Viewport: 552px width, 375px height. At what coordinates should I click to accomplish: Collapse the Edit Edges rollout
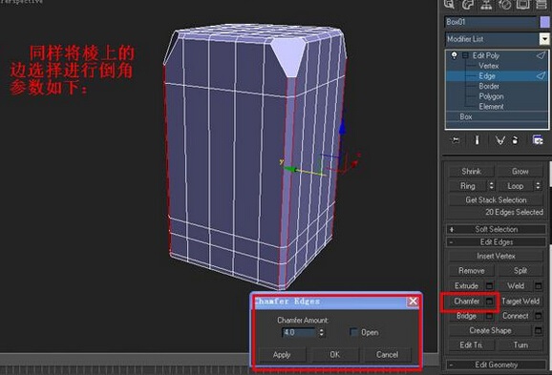(x=496, y=242)
